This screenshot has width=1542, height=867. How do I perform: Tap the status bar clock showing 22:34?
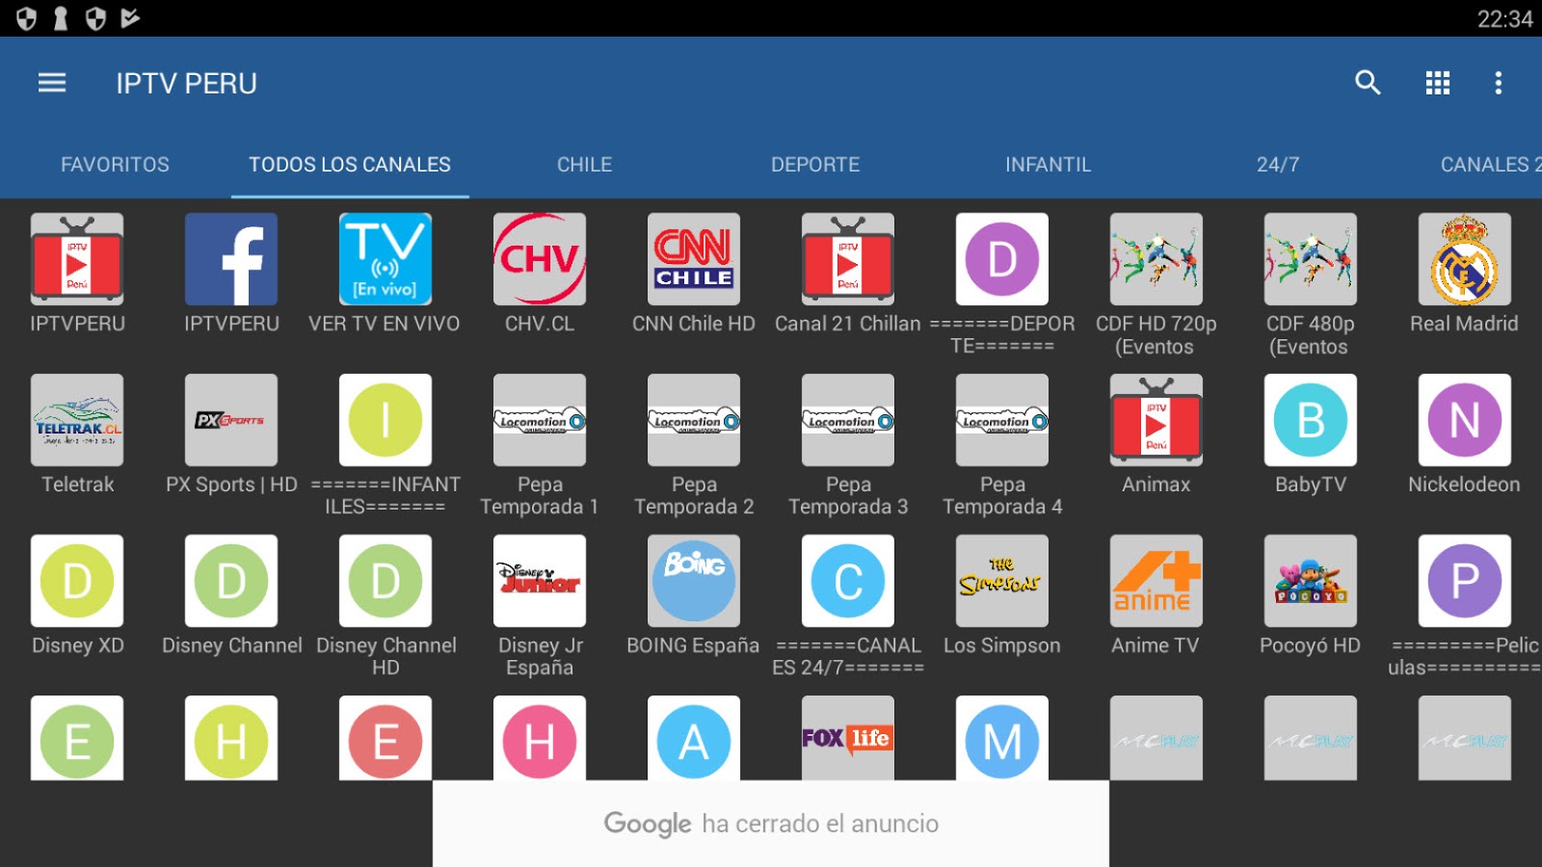[x=1504, y=19]
